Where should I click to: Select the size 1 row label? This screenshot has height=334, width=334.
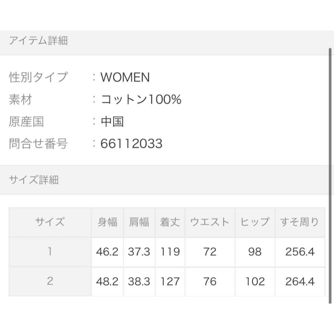pyautogui.click(x=50, y=252)
